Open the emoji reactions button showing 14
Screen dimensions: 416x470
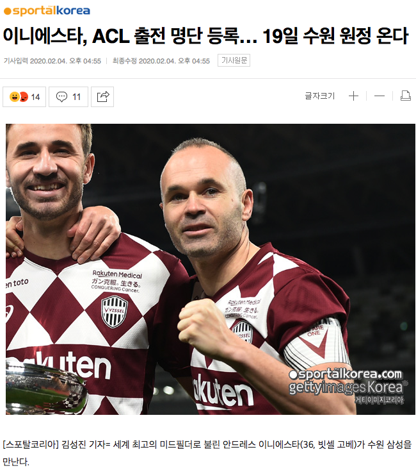point(24,97)
